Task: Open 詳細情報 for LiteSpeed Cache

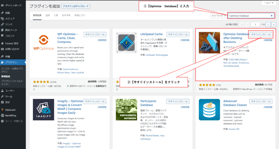Action: click(x=185, y=40)
